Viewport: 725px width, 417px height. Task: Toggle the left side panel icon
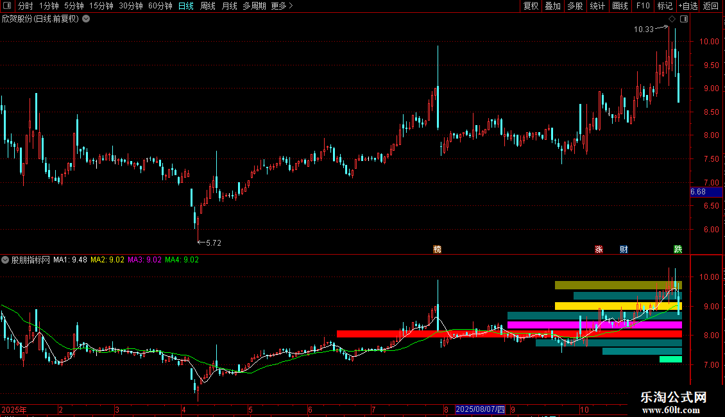[x=7, y=6]
